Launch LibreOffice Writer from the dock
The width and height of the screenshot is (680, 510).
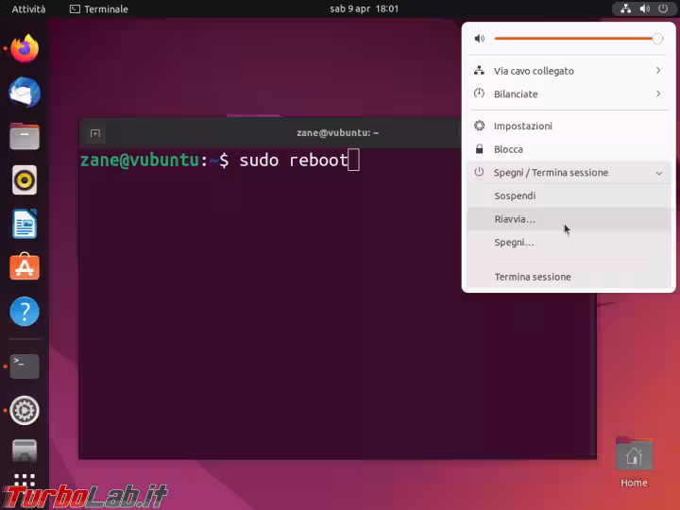(25, 224)
